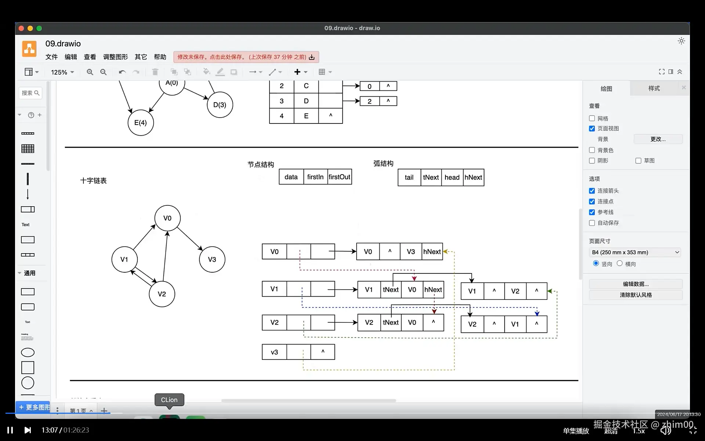Viewport: 705px width, 441px height.
Task: Click the undo arrow icon
Action: [122, 72]
